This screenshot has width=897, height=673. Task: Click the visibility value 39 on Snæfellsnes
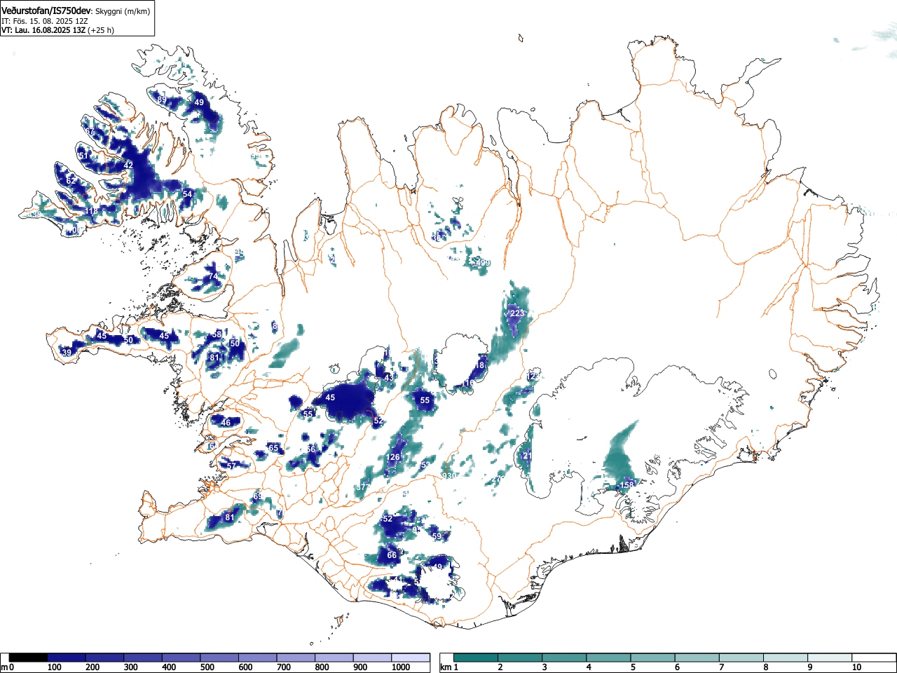67,353
